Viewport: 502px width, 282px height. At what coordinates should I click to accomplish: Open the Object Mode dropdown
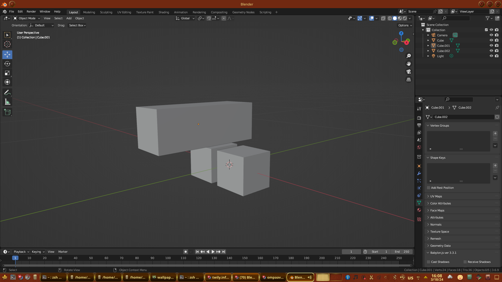point(27,18)
